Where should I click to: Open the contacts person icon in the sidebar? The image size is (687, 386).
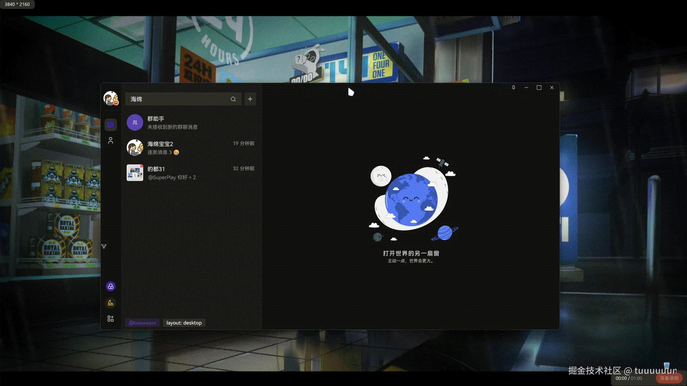point(111,140)
